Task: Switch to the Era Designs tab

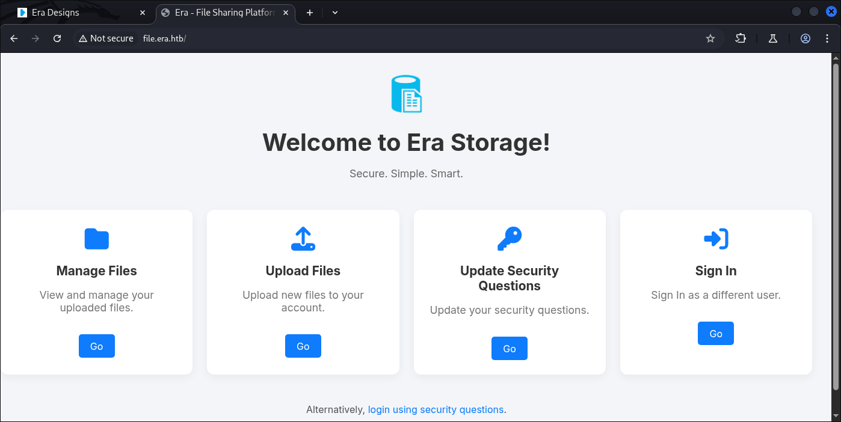Action: [78, 13]
